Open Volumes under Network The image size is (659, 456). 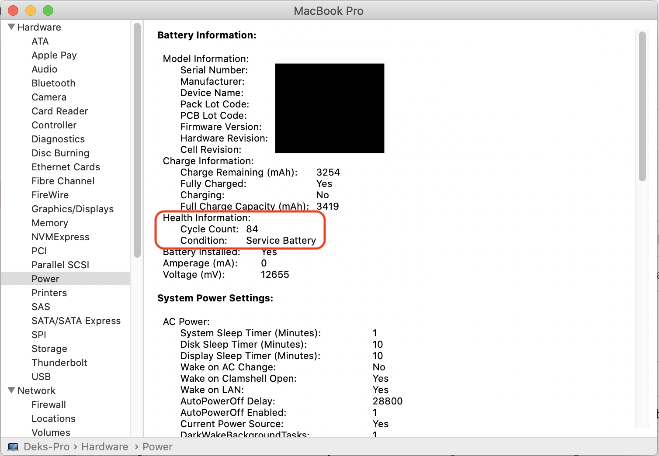51,432
